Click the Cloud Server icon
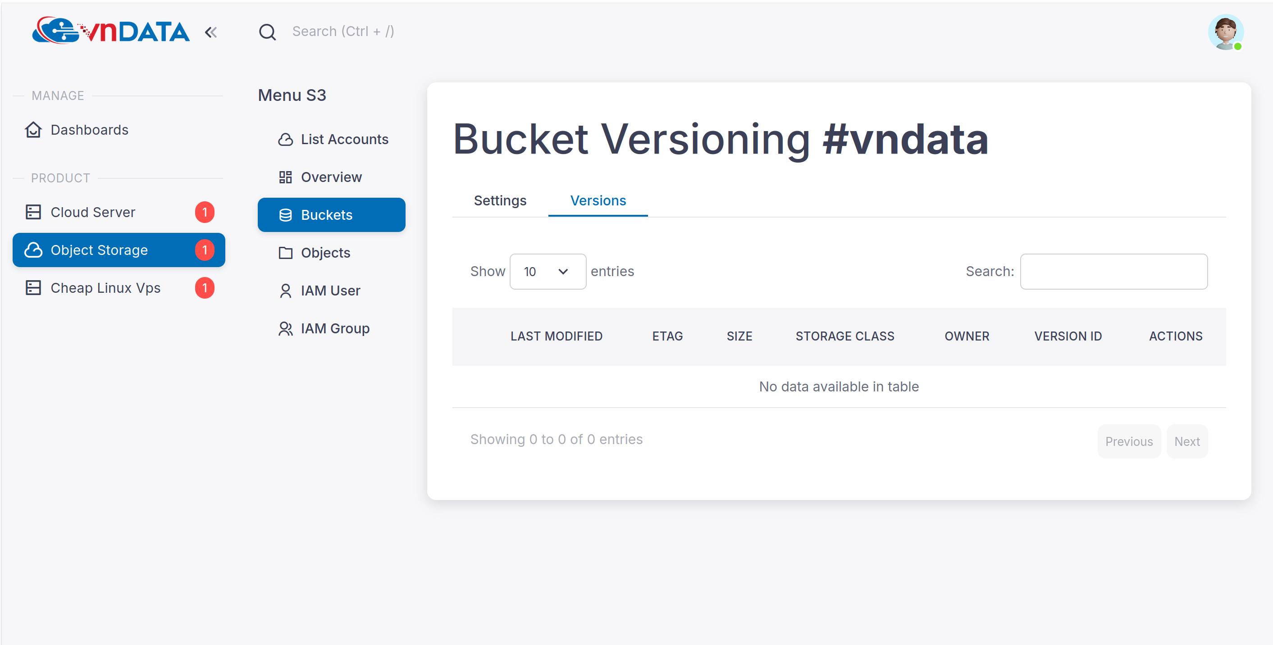 pyautogui.click(x=33, y=212)
